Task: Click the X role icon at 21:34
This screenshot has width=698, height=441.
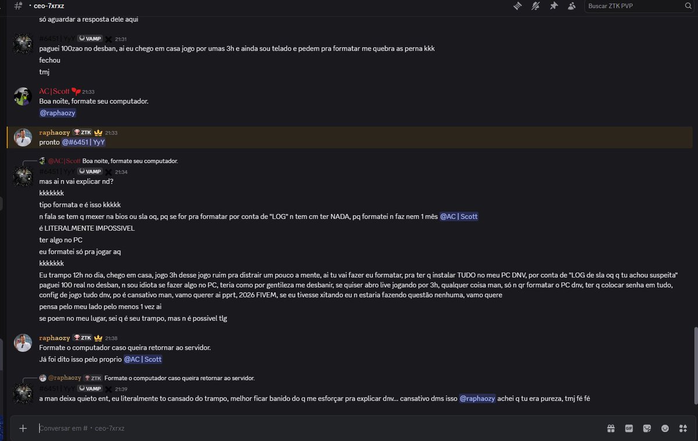Action: tap(108, 172)
